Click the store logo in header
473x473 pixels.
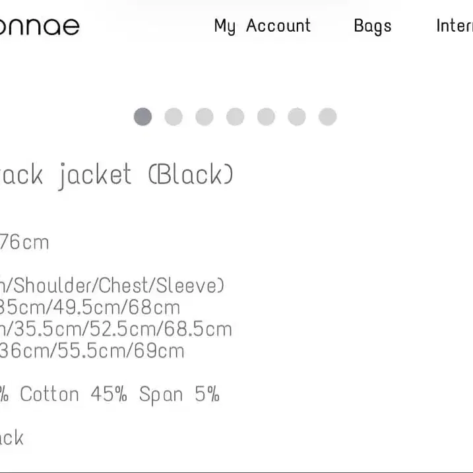tap(40, 26)
